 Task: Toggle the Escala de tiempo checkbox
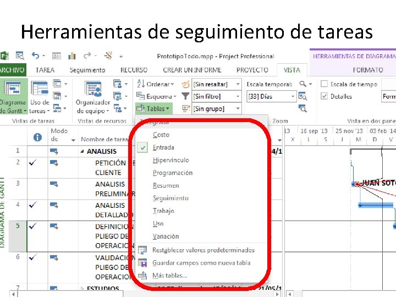tap(324, 84)
